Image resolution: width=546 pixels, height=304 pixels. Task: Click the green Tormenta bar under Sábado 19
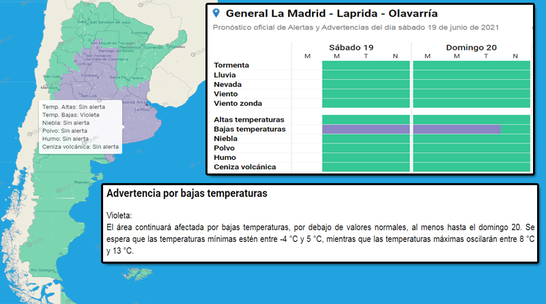point(366,65)
